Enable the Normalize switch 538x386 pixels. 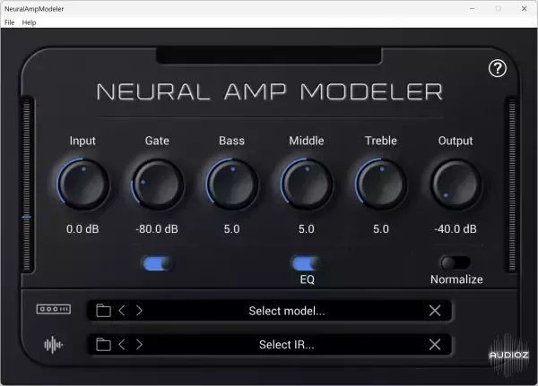[456, 263]
